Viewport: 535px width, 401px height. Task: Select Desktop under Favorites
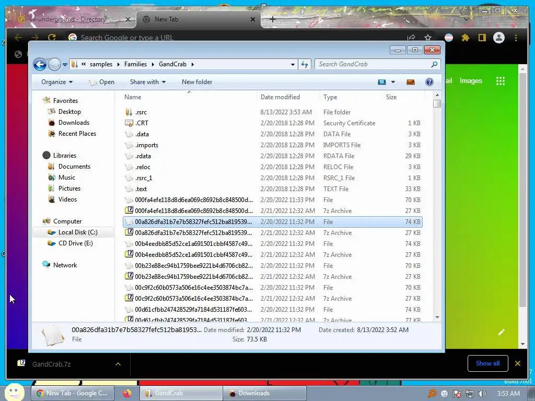(69, 112)
